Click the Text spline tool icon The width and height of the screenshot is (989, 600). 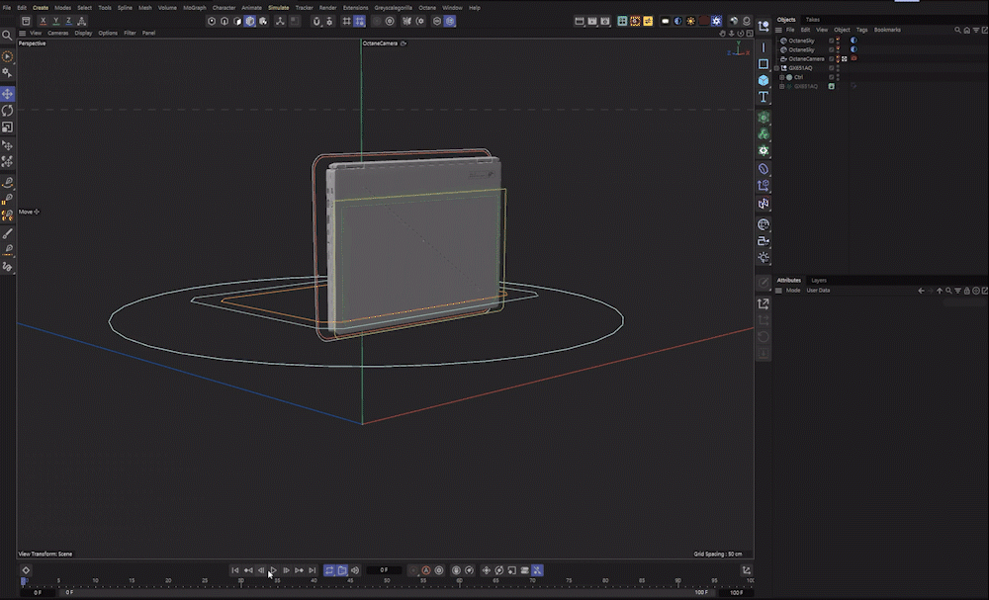764,97
